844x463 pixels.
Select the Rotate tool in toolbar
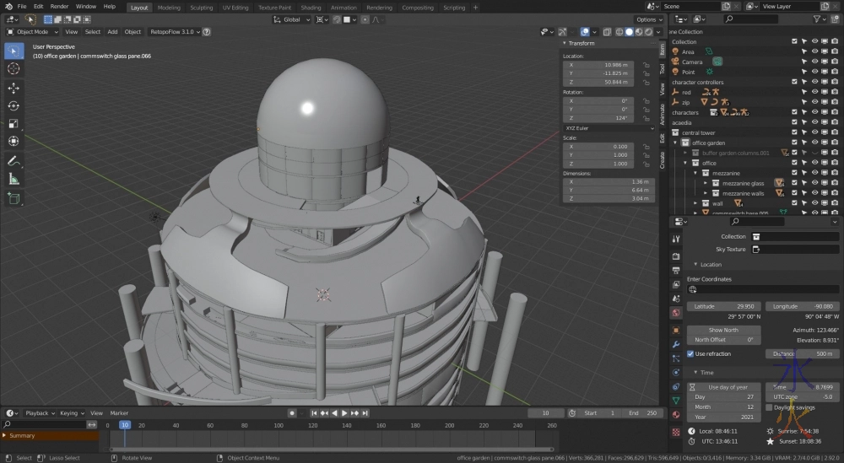tap(14, 106)
